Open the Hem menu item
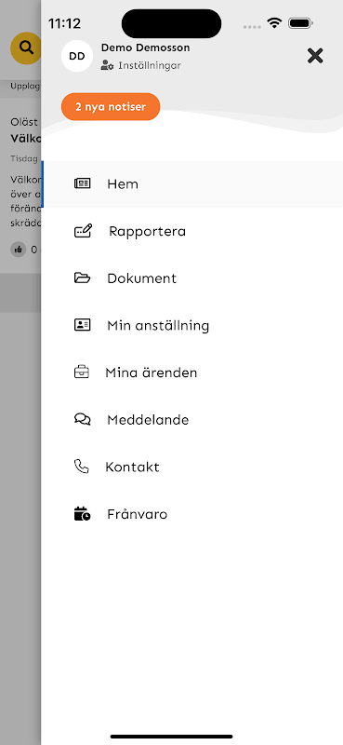 tap(192, 183)
